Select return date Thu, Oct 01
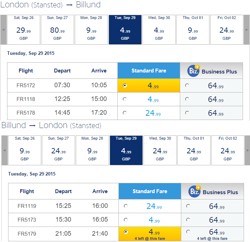The height and width of the screenshot is (242, 250). point(194,150)
